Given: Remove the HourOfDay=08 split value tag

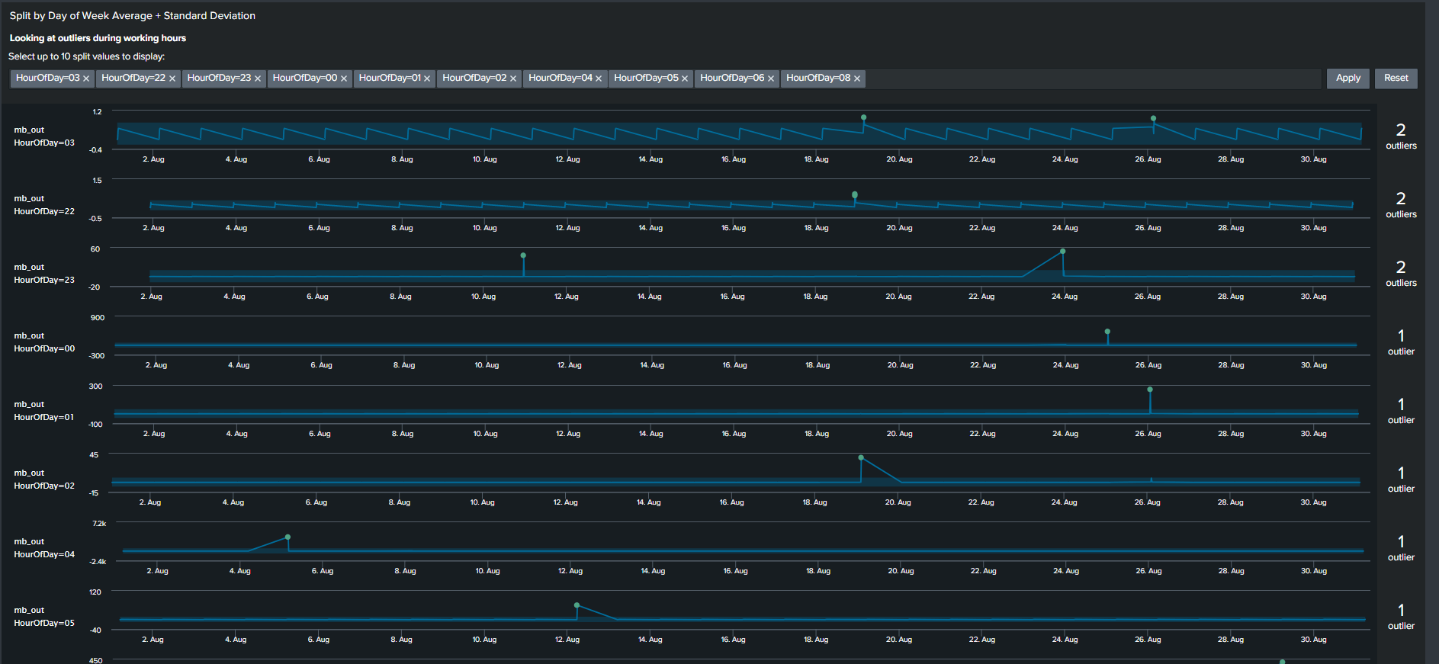Looking at the screenshot, I should click(857, 79).
